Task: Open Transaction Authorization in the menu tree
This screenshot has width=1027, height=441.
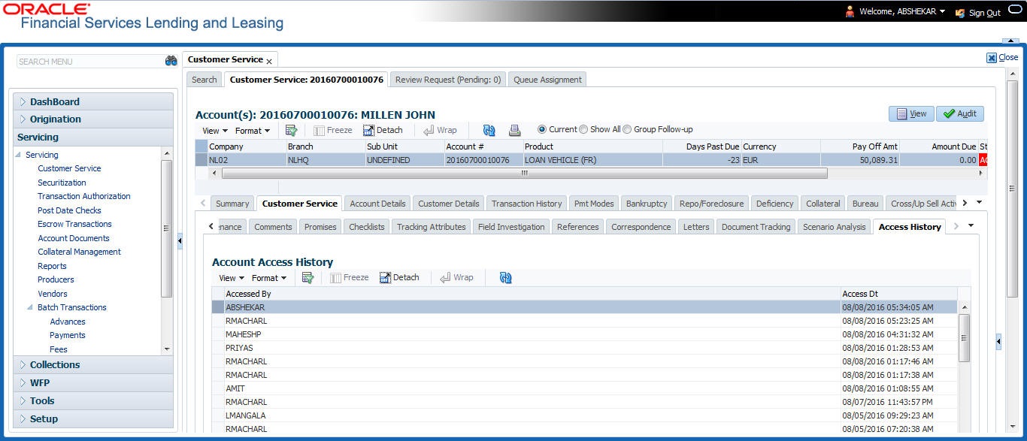Action: (x=84, y=196)
